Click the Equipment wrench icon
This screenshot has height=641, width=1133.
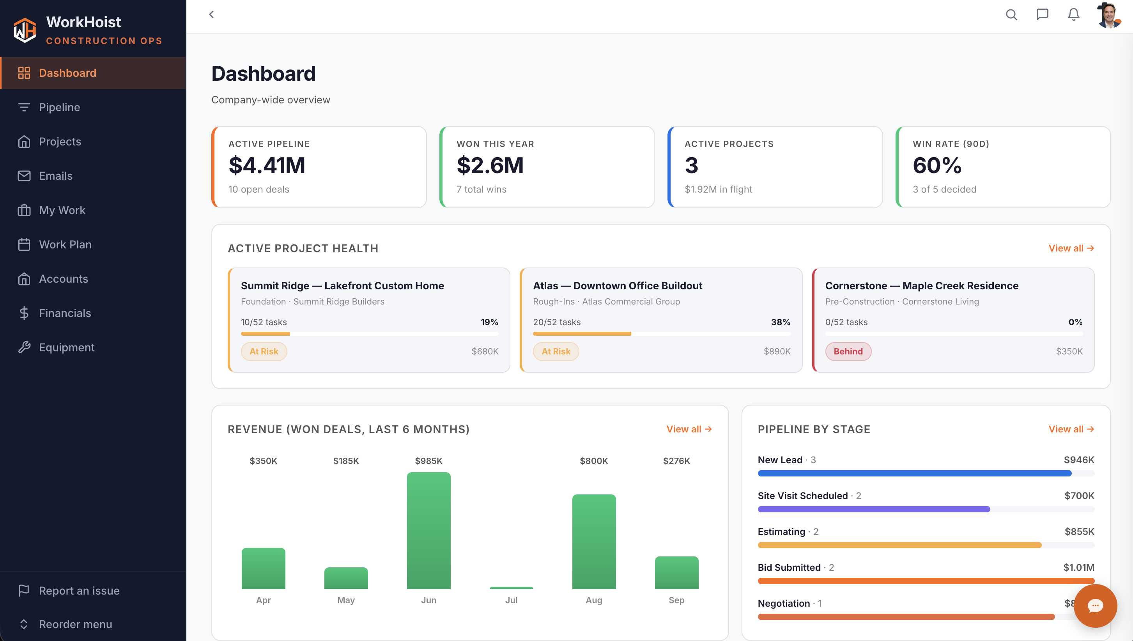coord(24,347)
